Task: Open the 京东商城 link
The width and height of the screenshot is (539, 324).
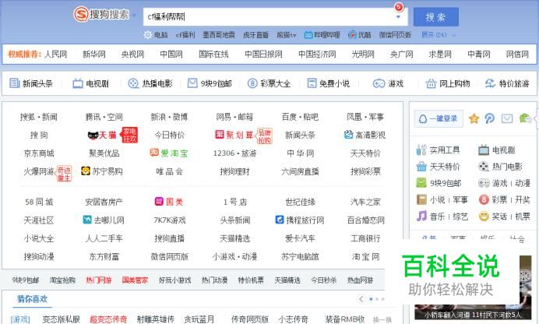Action: pos(39,153)
